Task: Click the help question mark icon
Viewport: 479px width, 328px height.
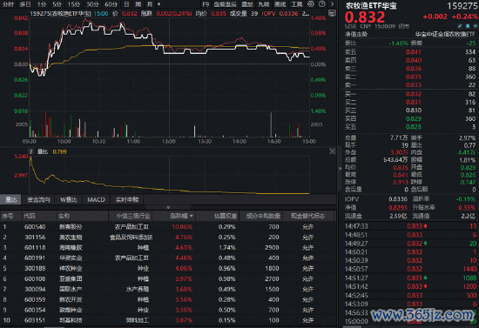Action: 321,4
